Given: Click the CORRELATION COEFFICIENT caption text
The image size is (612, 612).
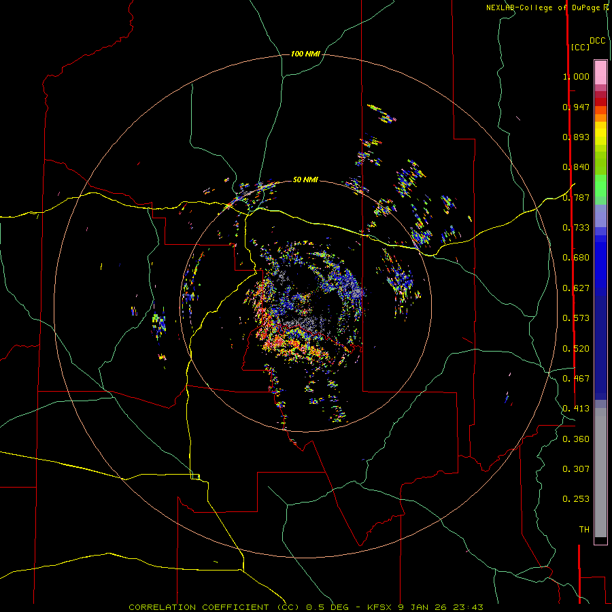Looking at the screenshot, I should [199, 607].
